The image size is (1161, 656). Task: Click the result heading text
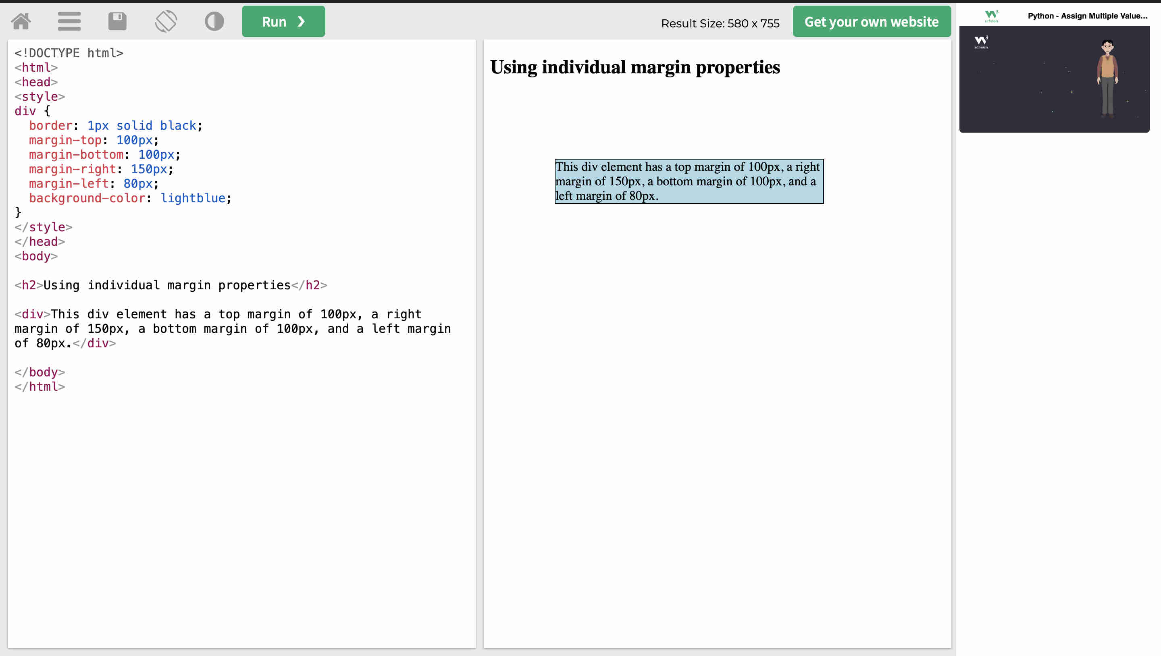pyautogui.click(x=635, y=67)
